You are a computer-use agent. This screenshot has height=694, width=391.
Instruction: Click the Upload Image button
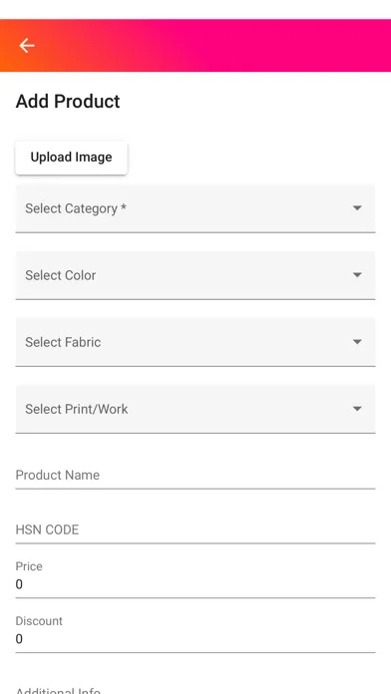point(71,158)
